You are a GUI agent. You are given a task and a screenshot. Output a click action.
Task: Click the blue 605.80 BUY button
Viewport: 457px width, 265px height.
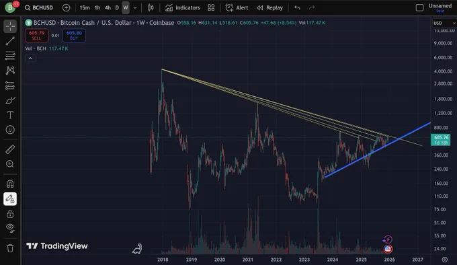point(74,36)
